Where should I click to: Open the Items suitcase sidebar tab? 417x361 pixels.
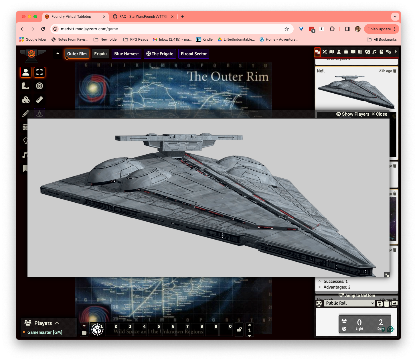346,52
